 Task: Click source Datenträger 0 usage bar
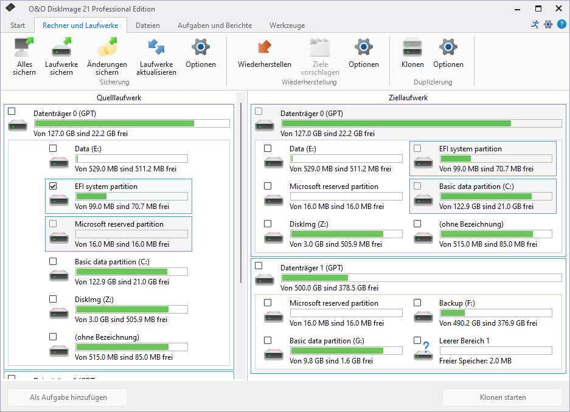click(x=132, y=123)
